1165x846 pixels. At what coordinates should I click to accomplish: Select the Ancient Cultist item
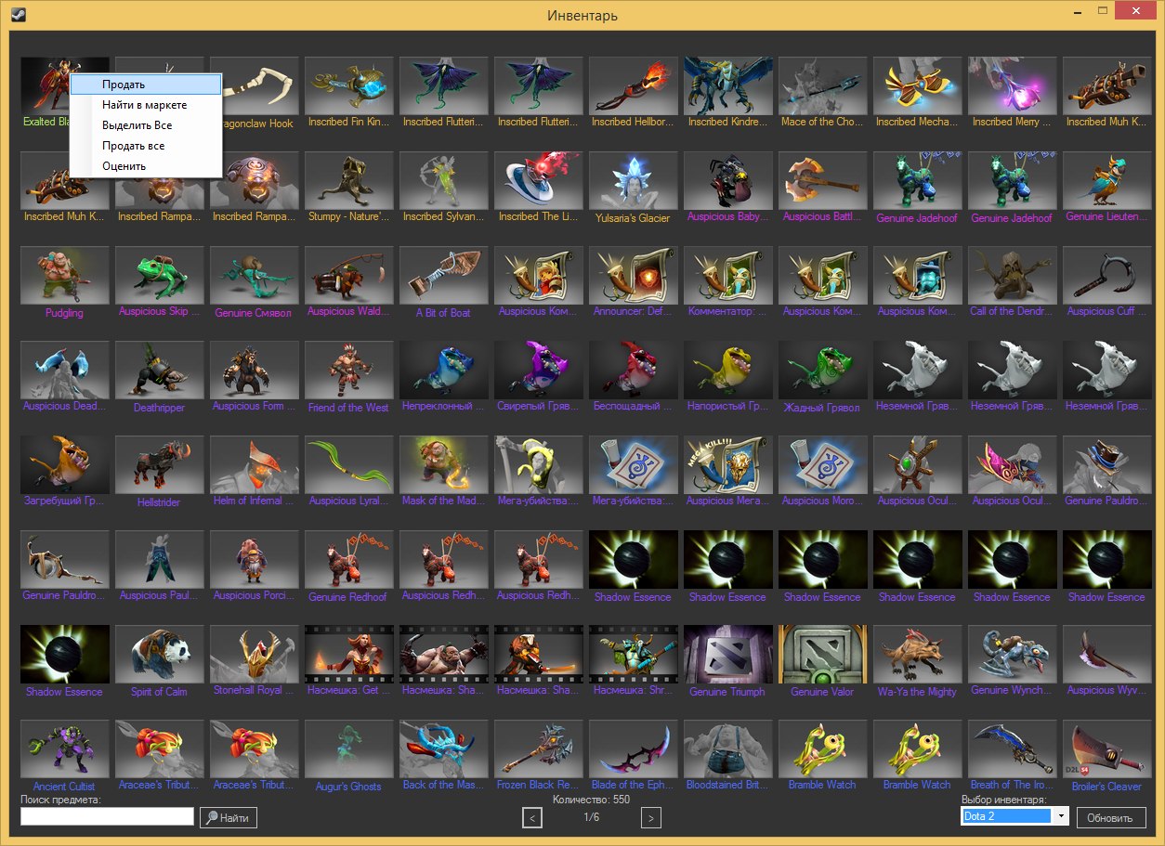(x=65, y=749)
